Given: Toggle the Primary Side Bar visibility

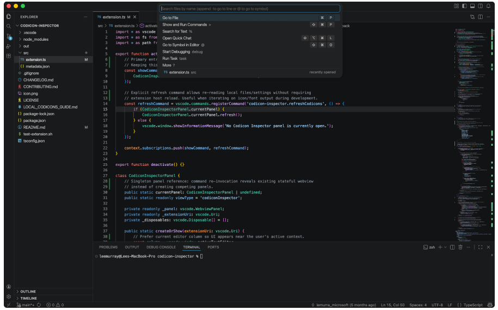Looking at the screenshot, I should coord(464,6).
